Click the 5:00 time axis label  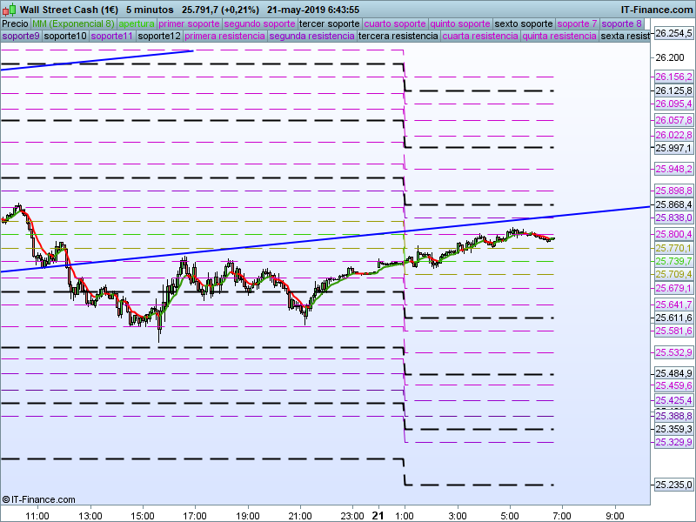(510, 516)
